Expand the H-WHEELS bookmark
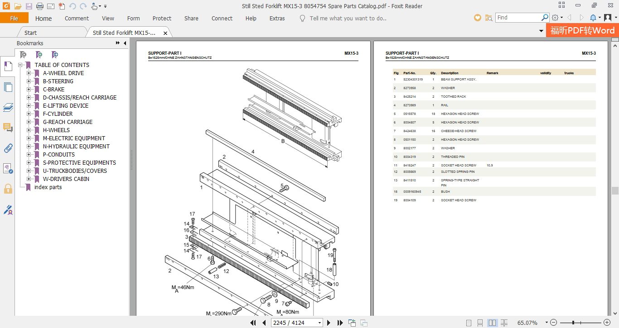The image size is (619, 328). point(29,130)
